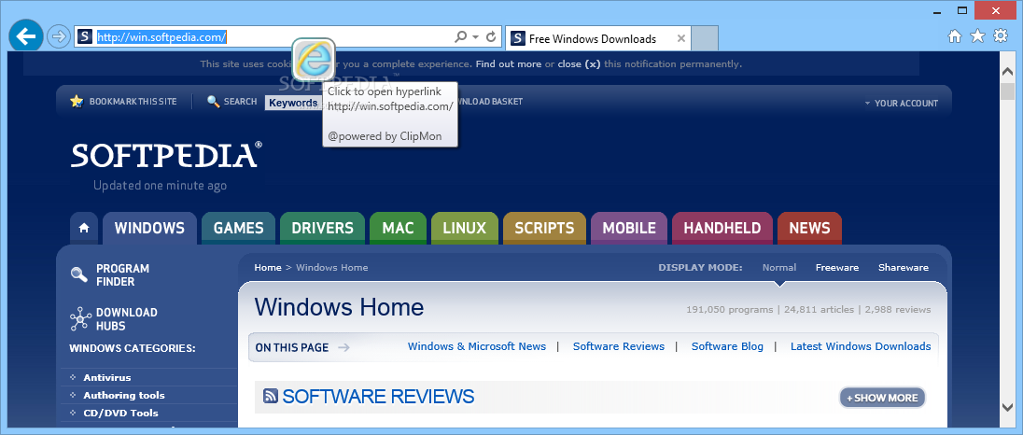Refresh the page with the reload icon
1023x435 pixels.
[x=492, y=37]
